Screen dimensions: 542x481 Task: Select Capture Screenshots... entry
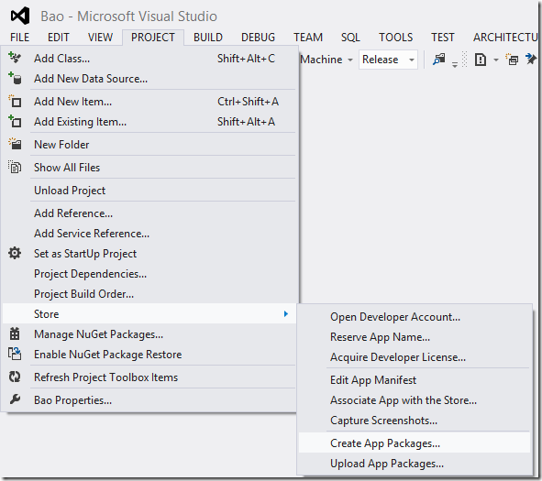415,420
